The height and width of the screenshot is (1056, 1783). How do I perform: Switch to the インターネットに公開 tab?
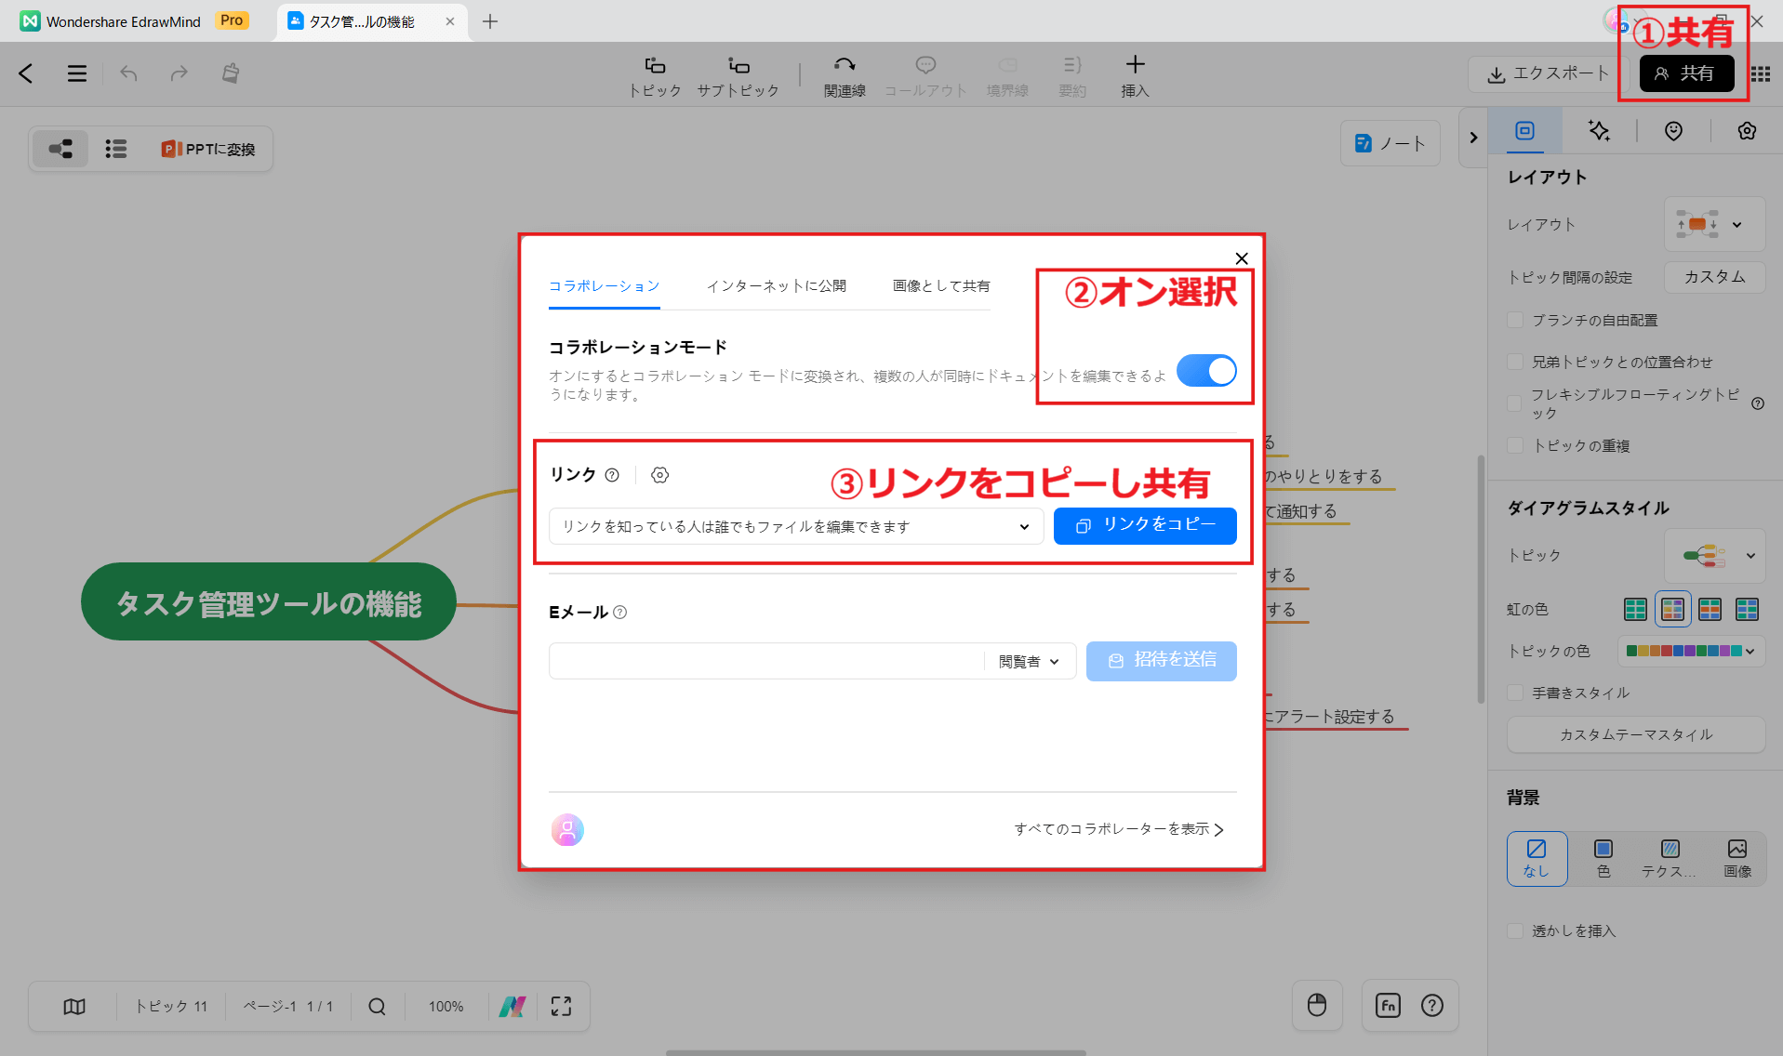point(778,285)
